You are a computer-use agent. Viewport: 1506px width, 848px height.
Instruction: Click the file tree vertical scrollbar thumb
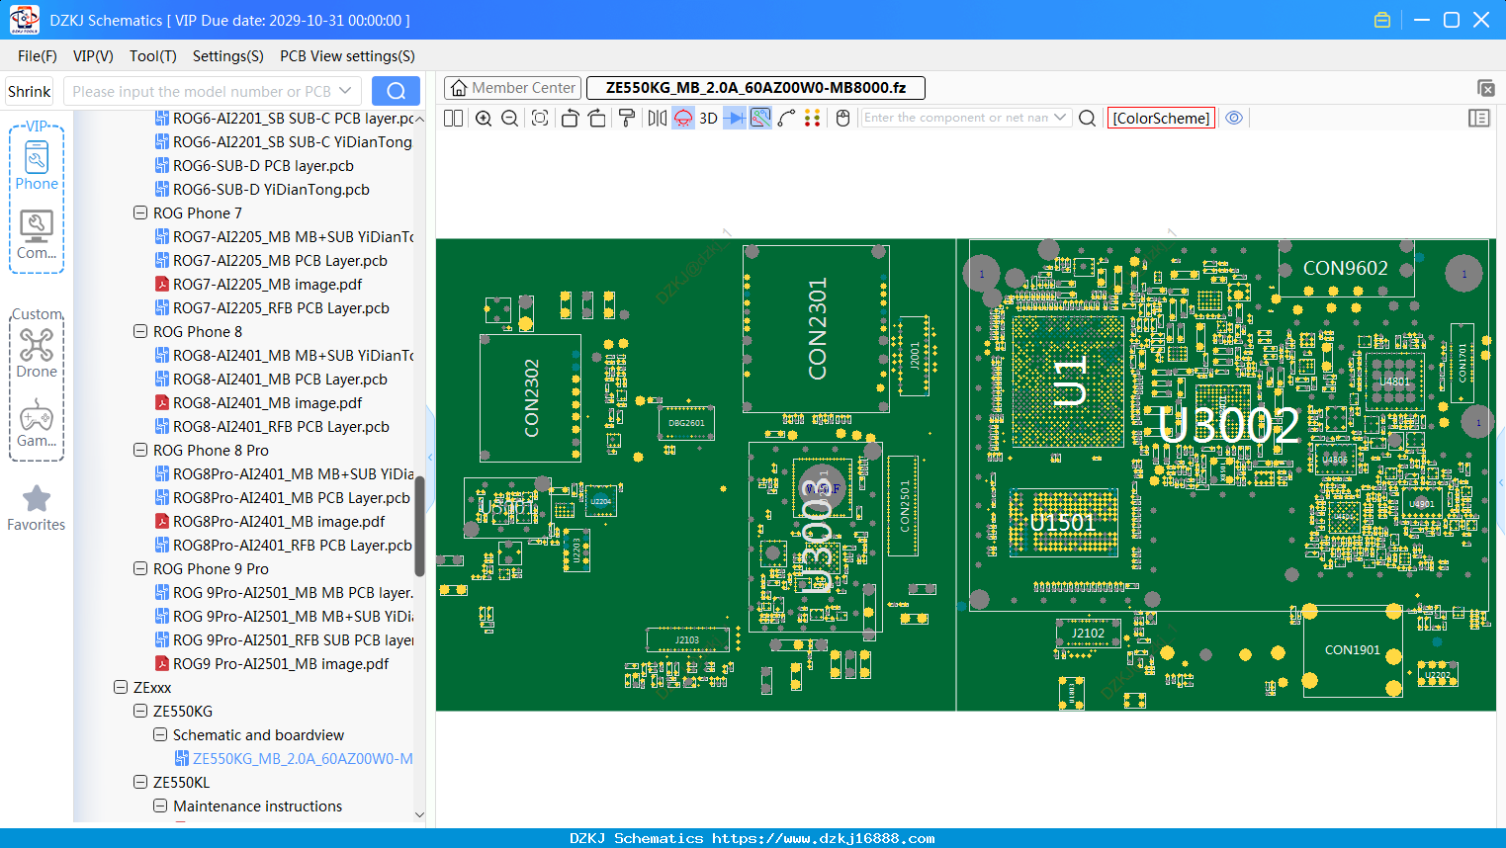419,527
